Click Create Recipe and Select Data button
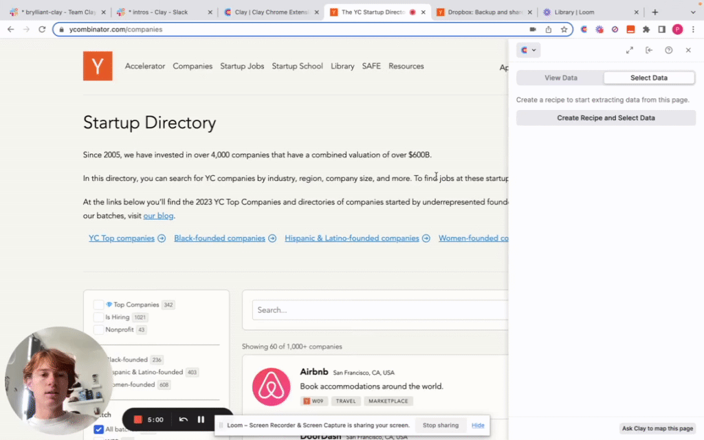Viewport: 704px width, 440px height. pos(606,118)
